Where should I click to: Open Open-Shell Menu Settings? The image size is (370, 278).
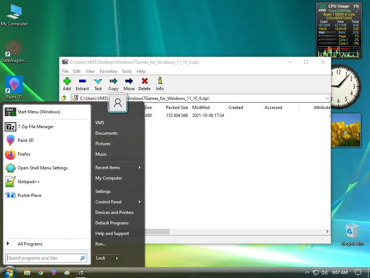point(47,168)
